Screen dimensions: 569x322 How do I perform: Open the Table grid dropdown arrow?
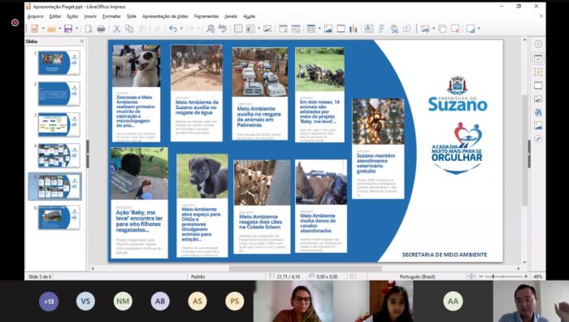point(319,28)
